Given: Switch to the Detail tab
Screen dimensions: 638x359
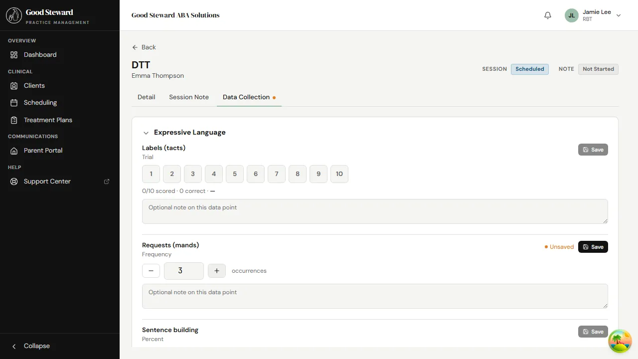Looking at the screenshot, I should point(146,97).
